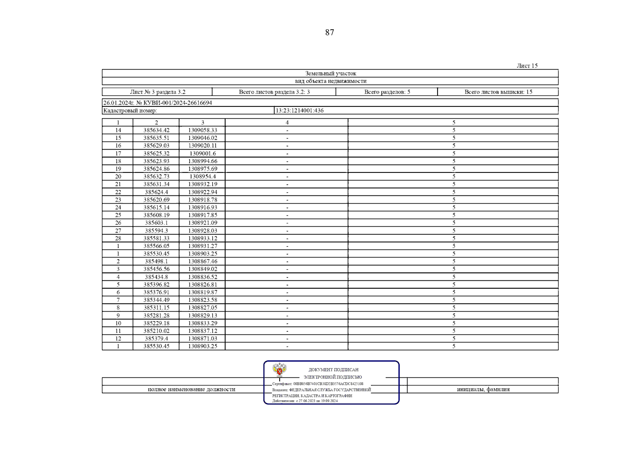Image resolution: width=638 pixels, height=451 pixels.
Task: Click the 'Действителен' validity dates line
Action: tap(305, 401)
